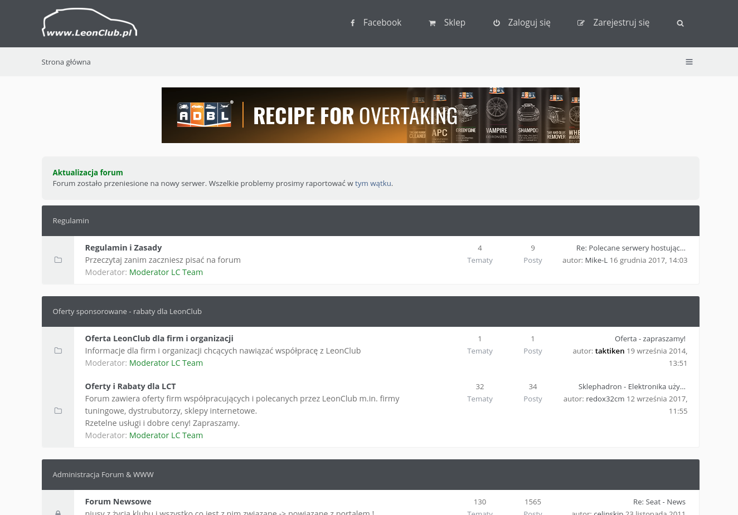The image size is (738, 515).
Task: Go to Strona główna breadcrumb
Action: 66,62
